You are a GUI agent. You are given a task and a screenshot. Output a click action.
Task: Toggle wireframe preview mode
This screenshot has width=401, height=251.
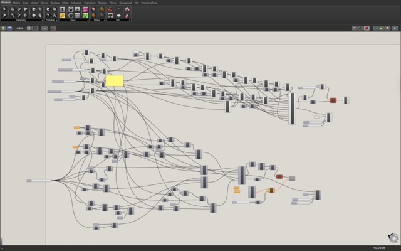pos(361,28)
